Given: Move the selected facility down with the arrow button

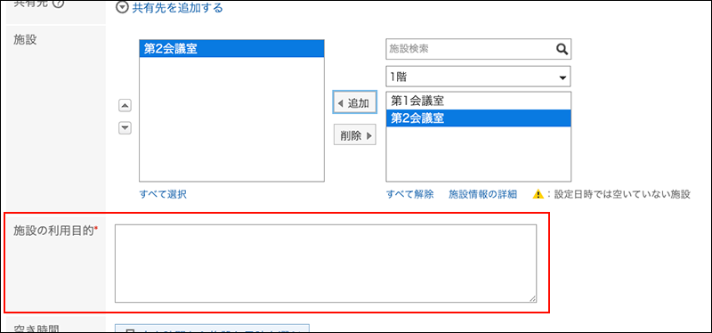Looking at the screenshot, I should coord(125,128).
